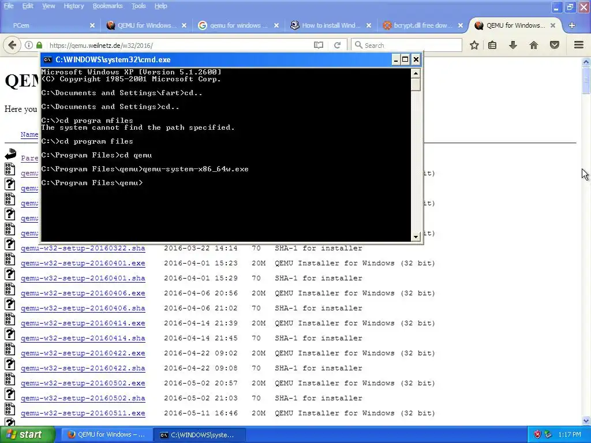
Task: Switch to the qemu for windows Google tab
Action: [x=238, y=25]
